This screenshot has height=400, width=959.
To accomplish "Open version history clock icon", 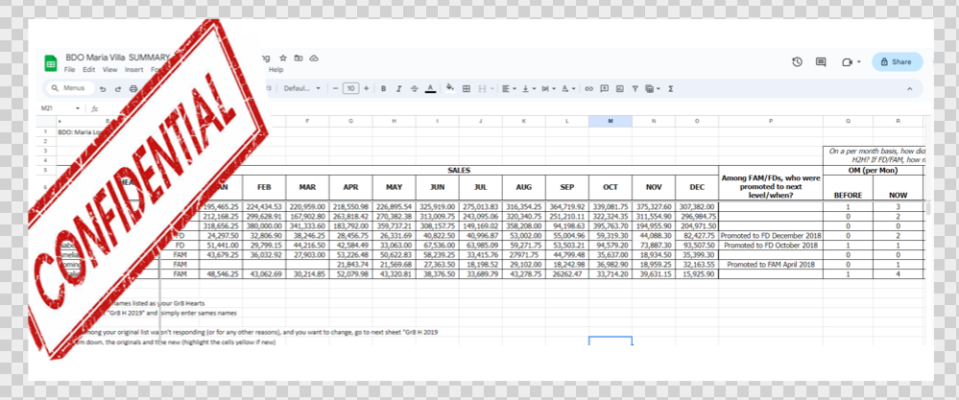I will coord(797,61).
